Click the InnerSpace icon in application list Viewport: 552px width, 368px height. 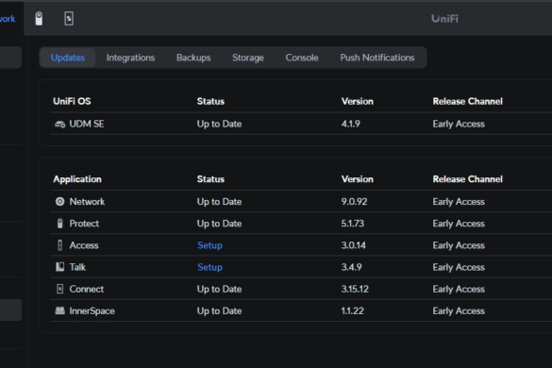point(59,310)
